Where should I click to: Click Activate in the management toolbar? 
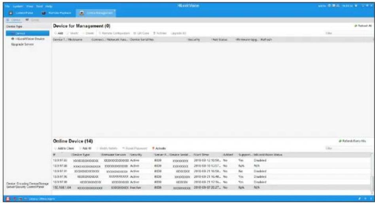160,33
